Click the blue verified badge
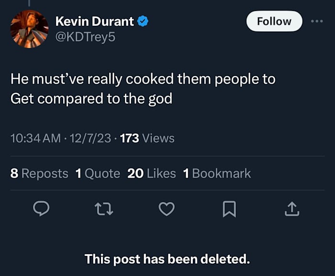The image size is (335, 276). (143, 21)
